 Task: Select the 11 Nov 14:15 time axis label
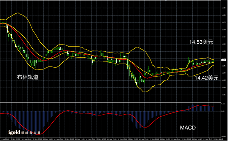[x=218, y=139]
